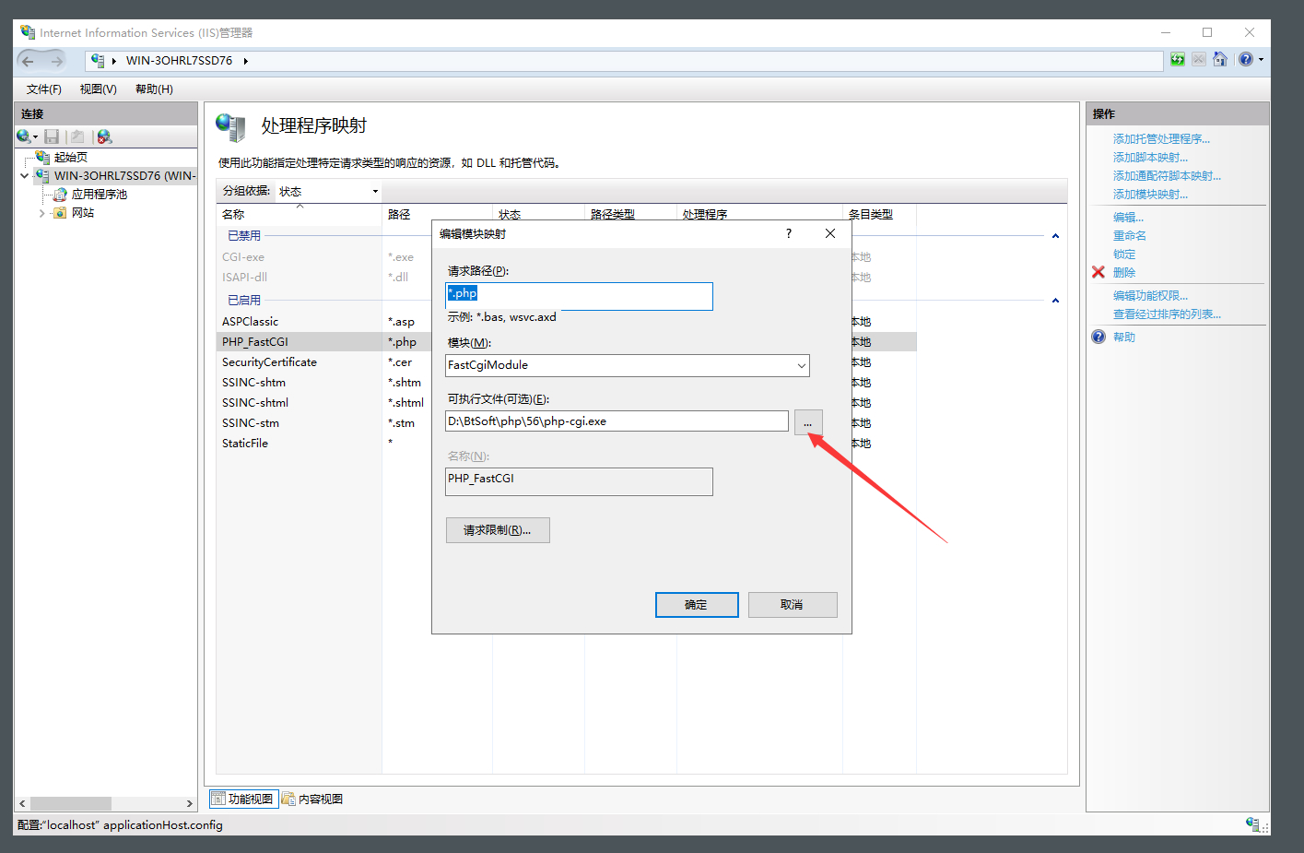Click 重命名 in Actions pane

pyautogui.click(x=1130, y=236)
